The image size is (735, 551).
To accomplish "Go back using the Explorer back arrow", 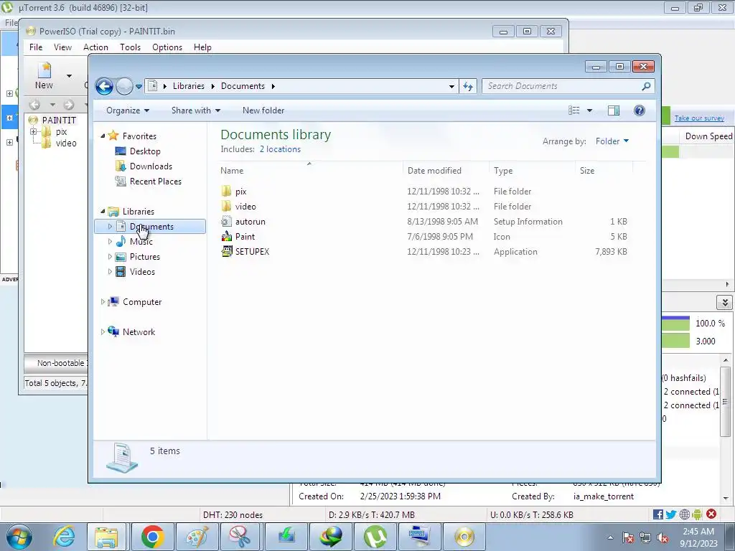I will [x=104, y=86].
